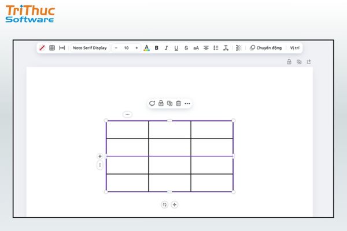
Task: Click the bottom-right table cell
Action: tap(212, 183)
